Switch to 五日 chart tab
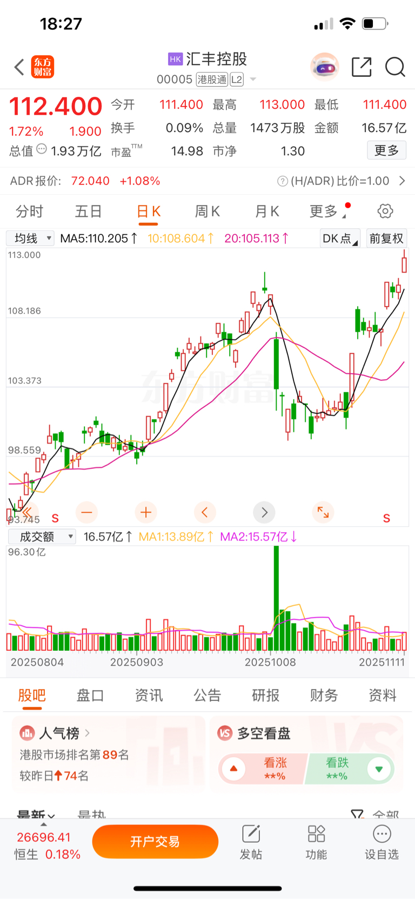This screenshot has height=899, width=415. pos(88,211)
